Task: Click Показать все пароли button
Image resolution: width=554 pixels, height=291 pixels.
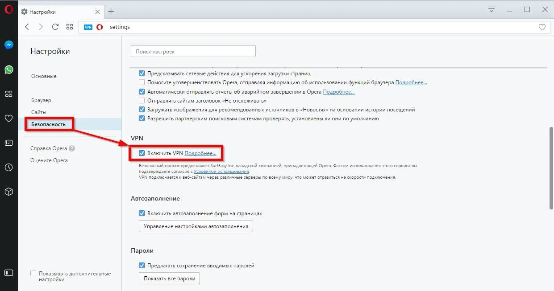Action: pos(169,279)
